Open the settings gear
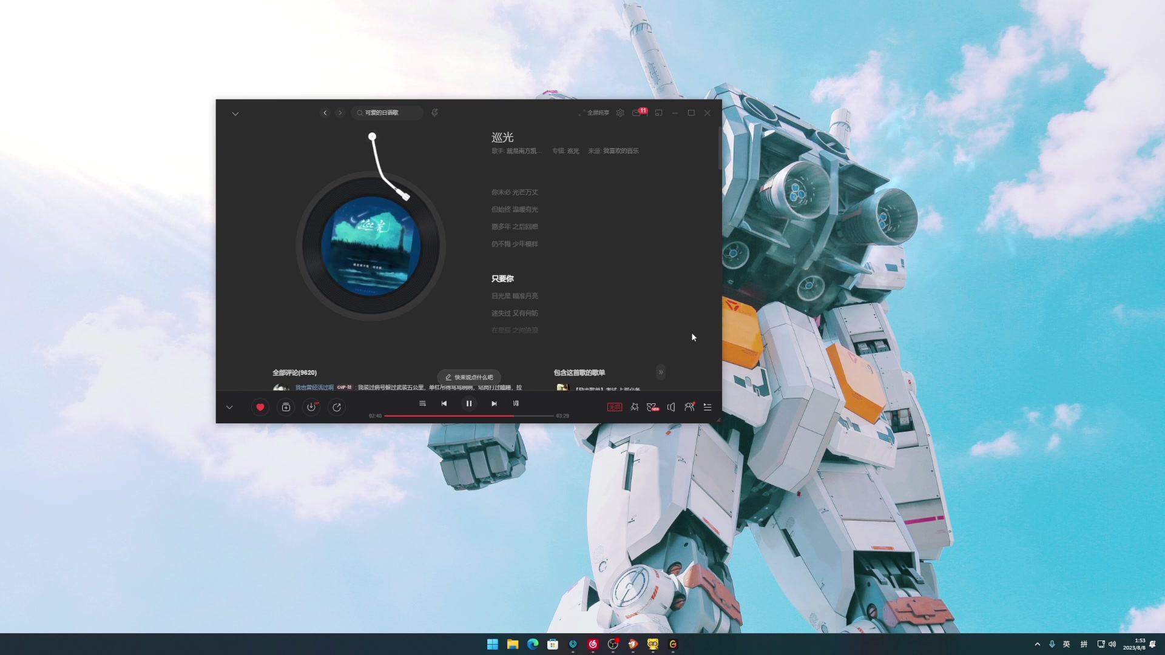 (x=620, y=113)
